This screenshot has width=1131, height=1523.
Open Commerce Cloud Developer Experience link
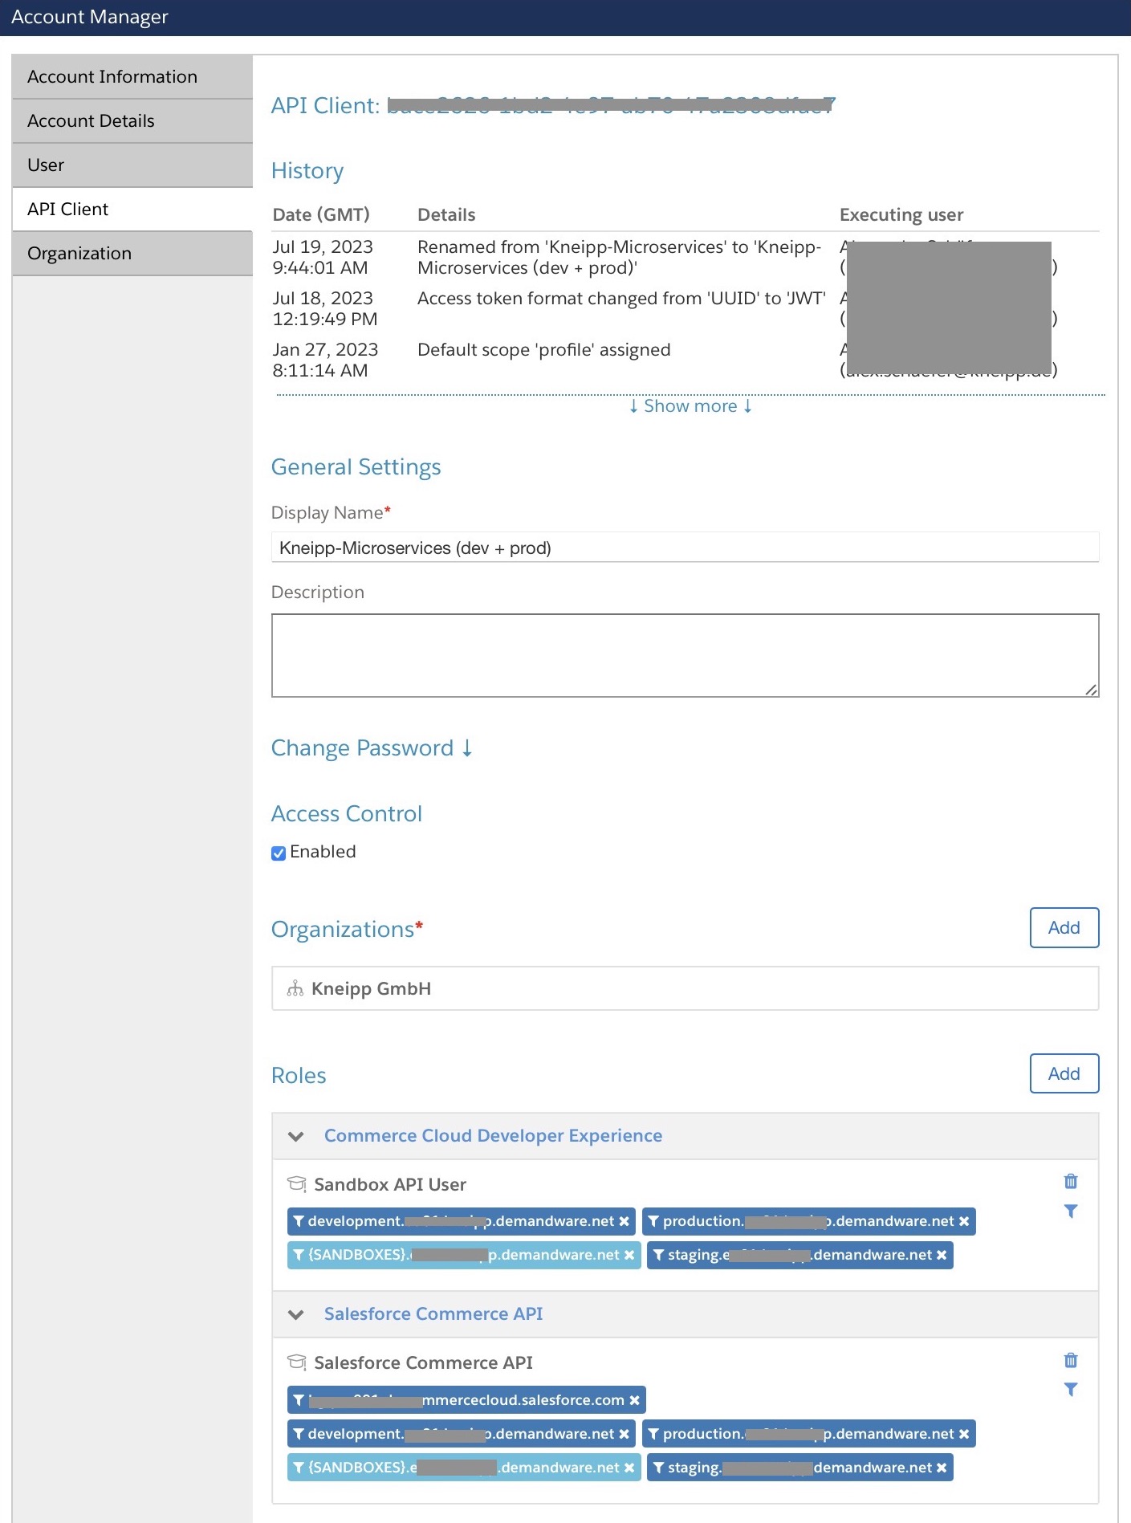tap(493, 1136)
